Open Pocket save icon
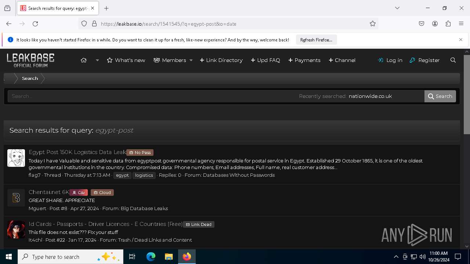 click(422, 24)
